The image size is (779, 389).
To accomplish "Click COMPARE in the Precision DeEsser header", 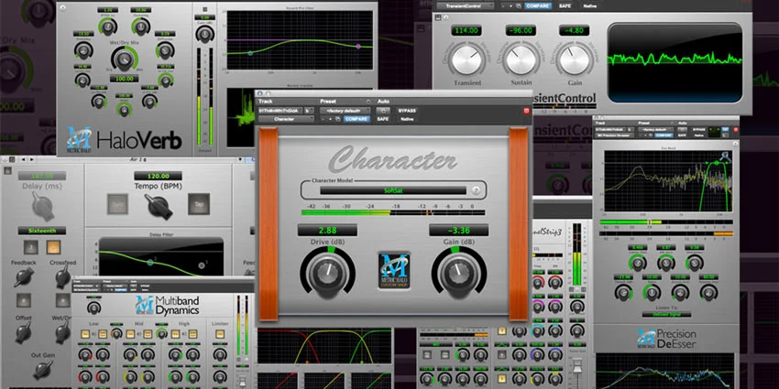I will 664,135.
